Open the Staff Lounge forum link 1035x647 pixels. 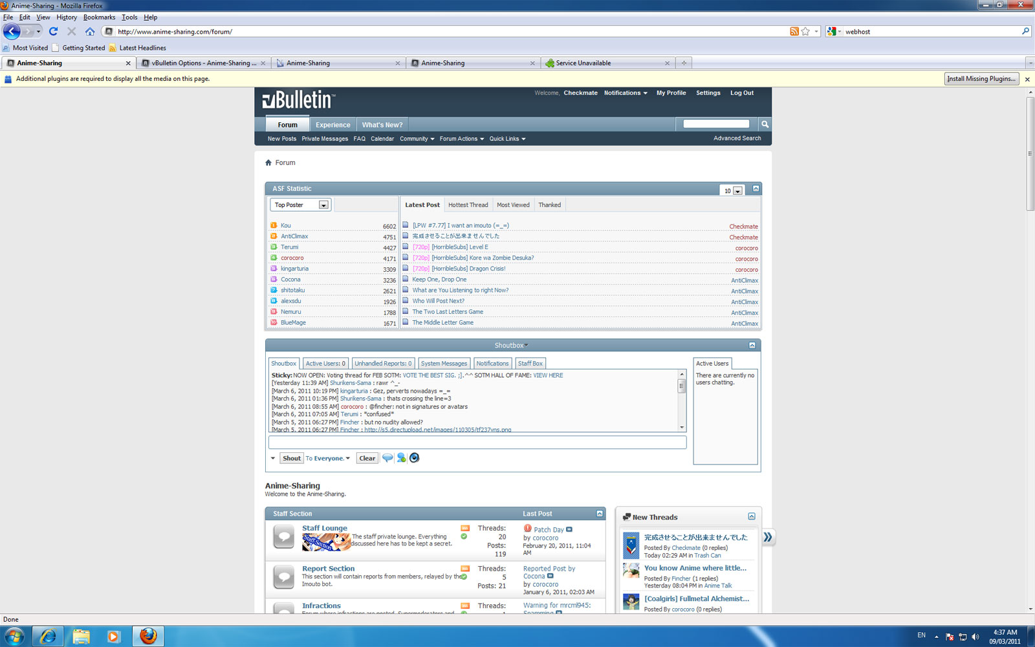click(325, 528)
